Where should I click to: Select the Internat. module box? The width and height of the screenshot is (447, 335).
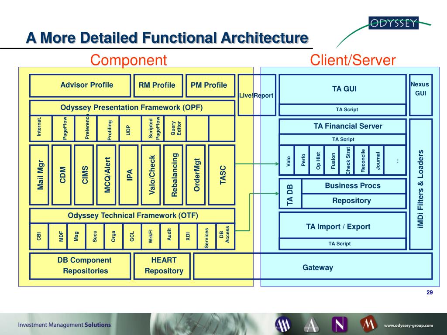41,129
